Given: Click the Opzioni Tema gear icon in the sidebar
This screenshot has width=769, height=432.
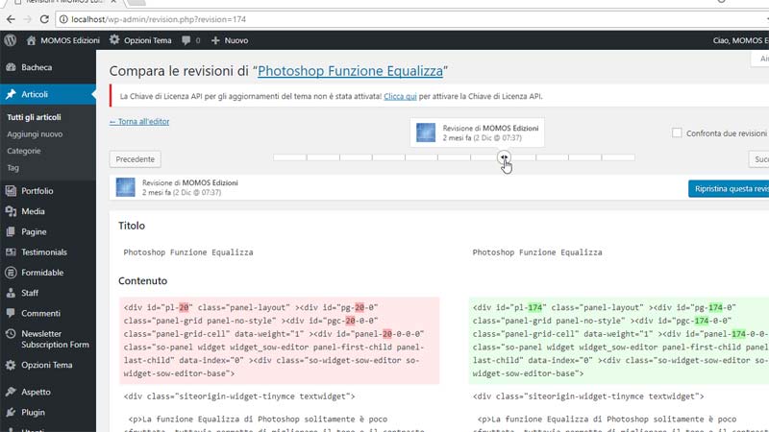Looking at the screenshot, I should coord(11,365).
